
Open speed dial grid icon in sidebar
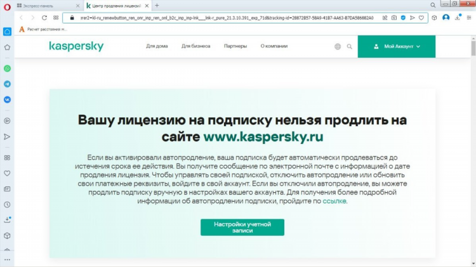click(x=7, y=158)
